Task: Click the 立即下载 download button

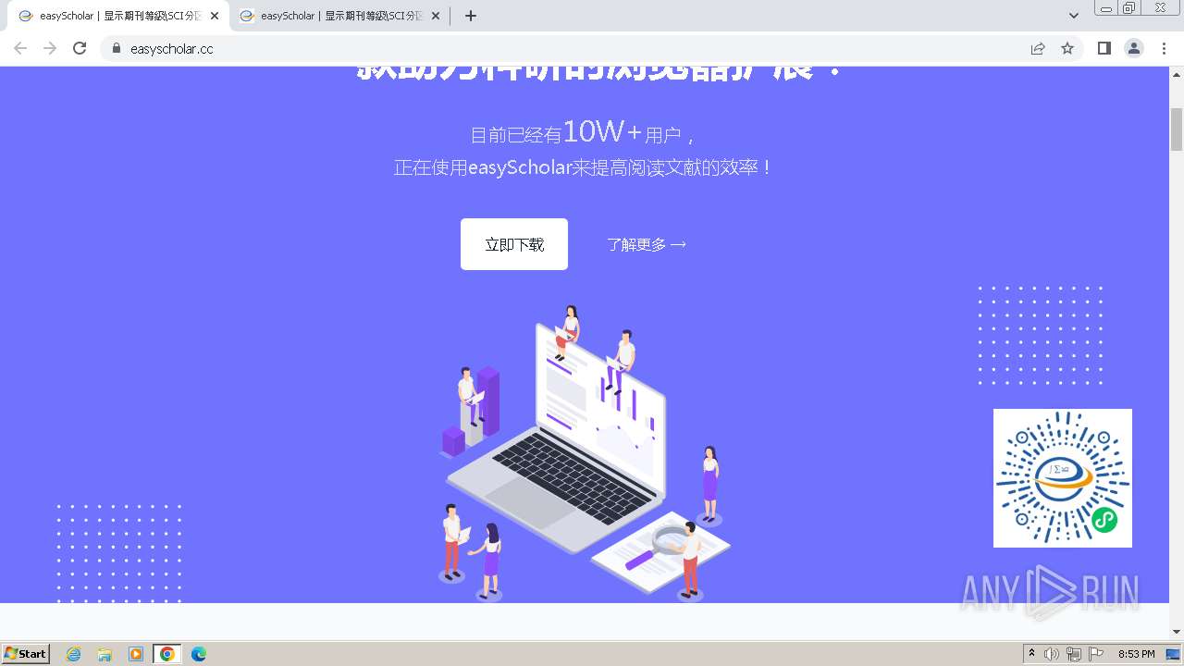Action: [514, 244]
